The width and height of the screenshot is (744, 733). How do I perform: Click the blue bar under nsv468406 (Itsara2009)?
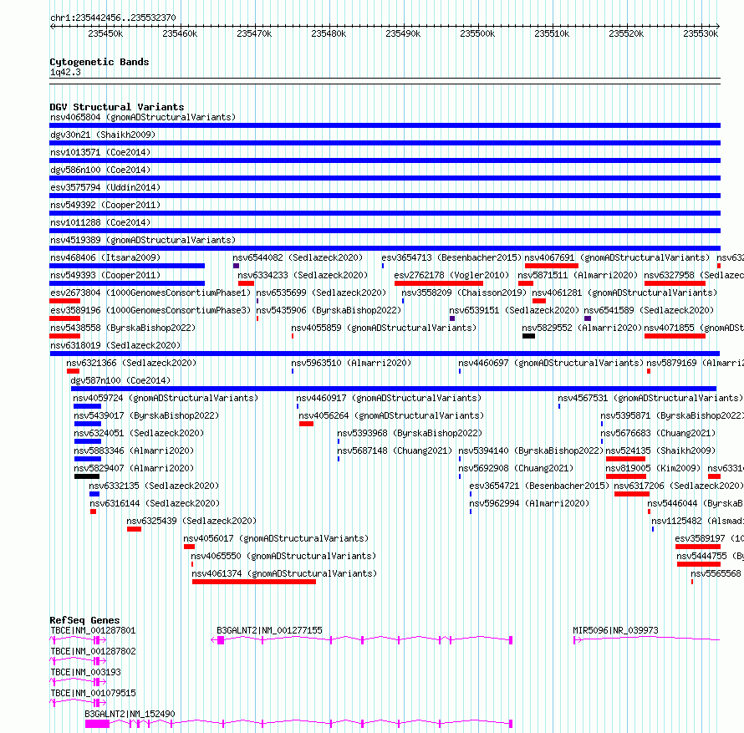tap(127, 266)
